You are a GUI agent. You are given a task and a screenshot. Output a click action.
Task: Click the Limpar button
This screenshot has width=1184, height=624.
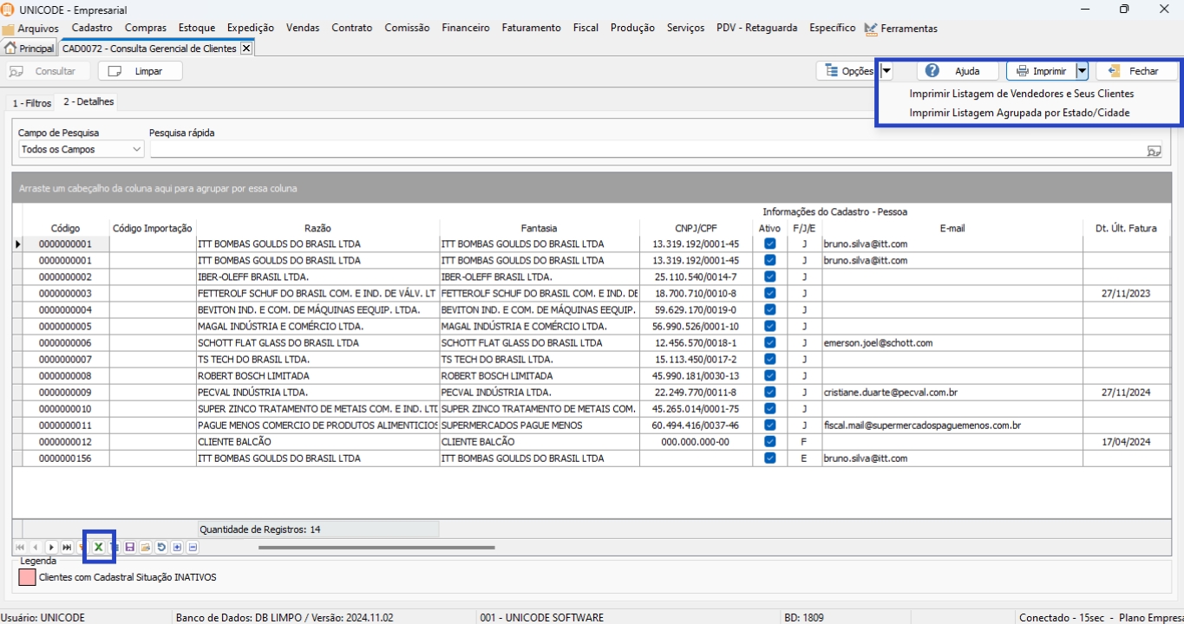click(x=141, y=71)
